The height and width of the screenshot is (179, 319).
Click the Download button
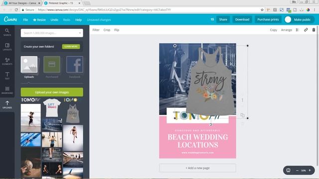[x=242, y=19]
